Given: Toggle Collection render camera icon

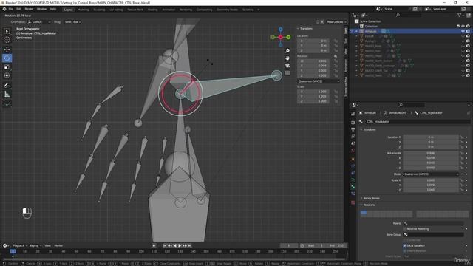Looking at the screenshot, I should [468, 27].
